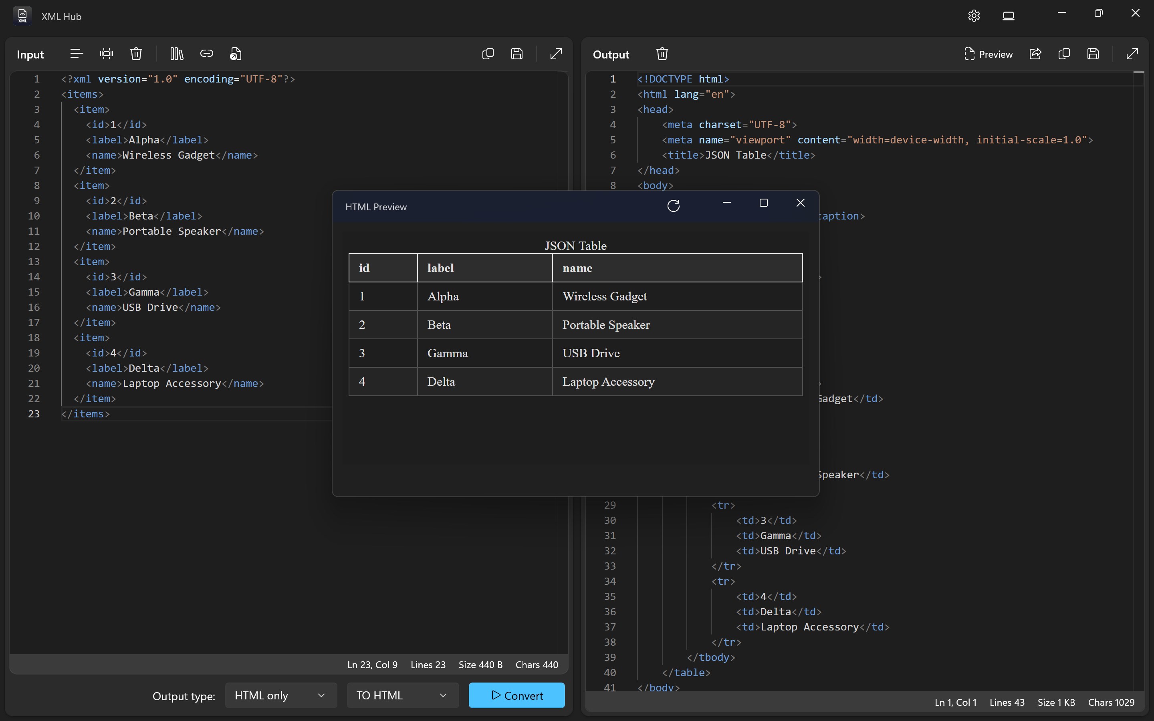Open application settings via the gear icon
Image resolution: width=1154 pixels, height=721 pixels.
974,15
